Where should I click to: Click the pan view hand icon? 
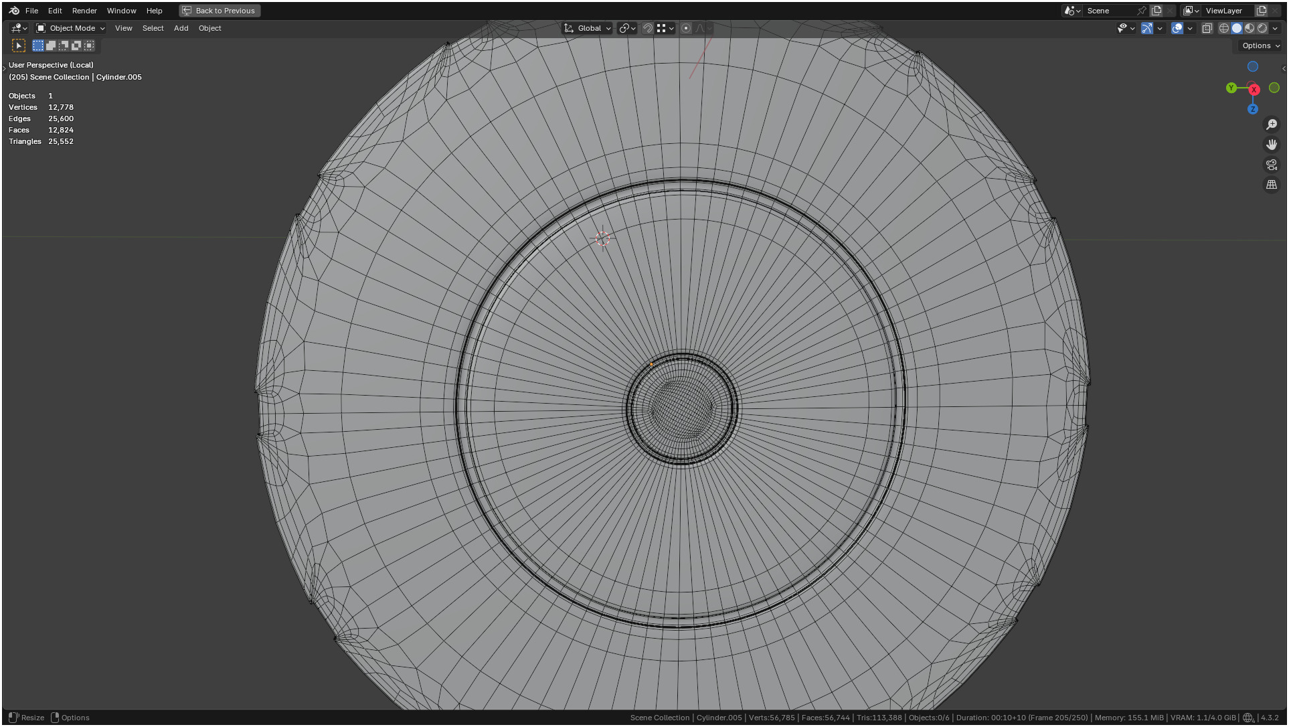click(x=1272, y=145)
